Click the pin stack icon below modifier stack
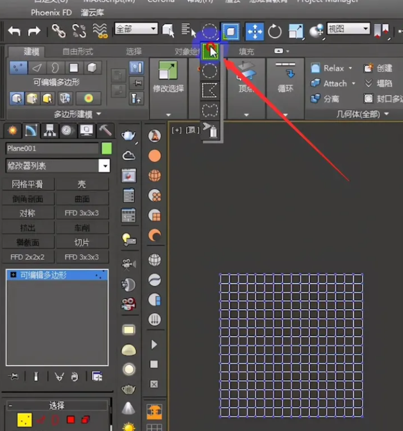Viewport: 403px width, 431px height. [13, 376]
